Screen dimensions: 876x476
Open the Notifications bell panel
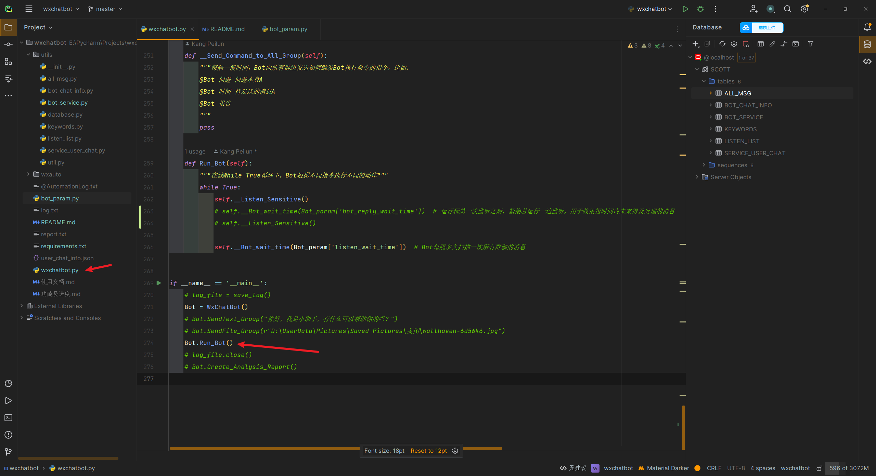coord(867,27)
